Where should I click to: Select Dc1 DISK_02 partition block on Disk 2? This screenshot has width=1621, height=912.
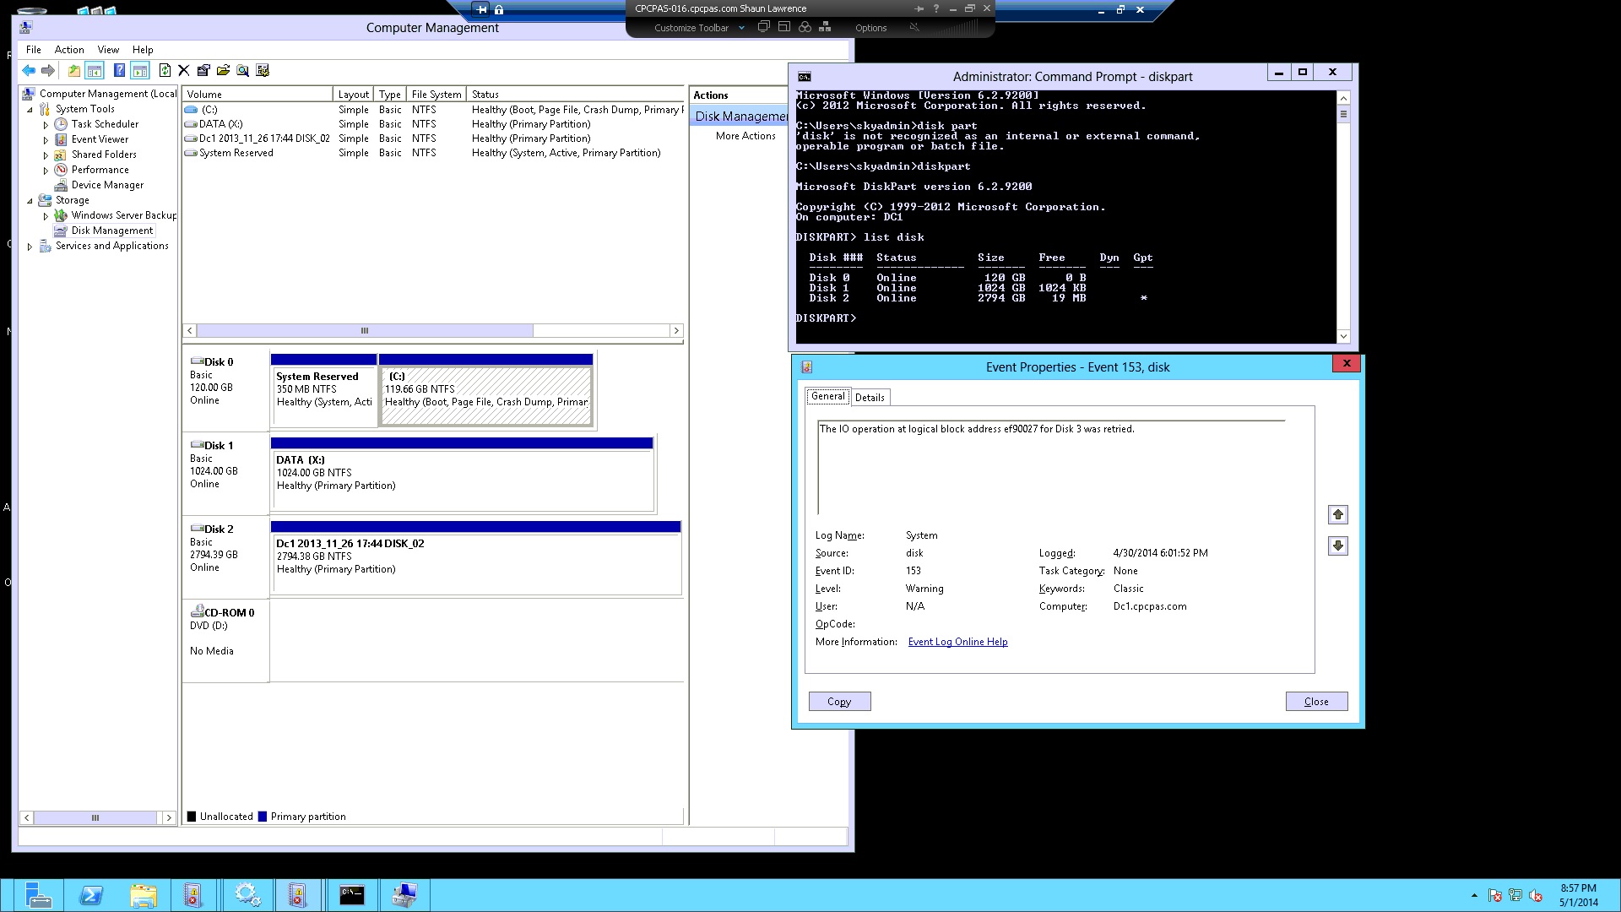475,558
